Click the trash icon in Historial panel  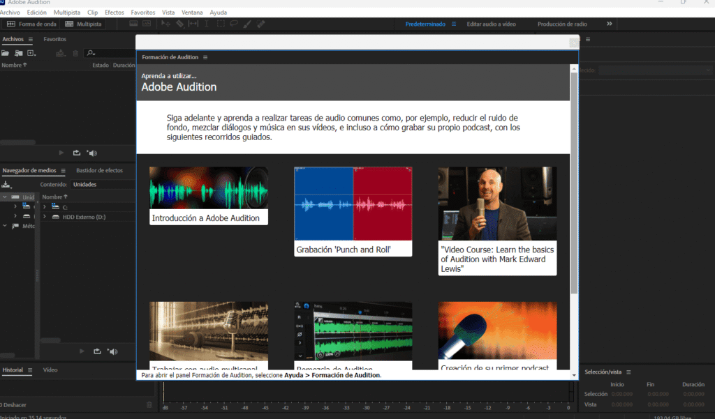(x=149, y=404)
